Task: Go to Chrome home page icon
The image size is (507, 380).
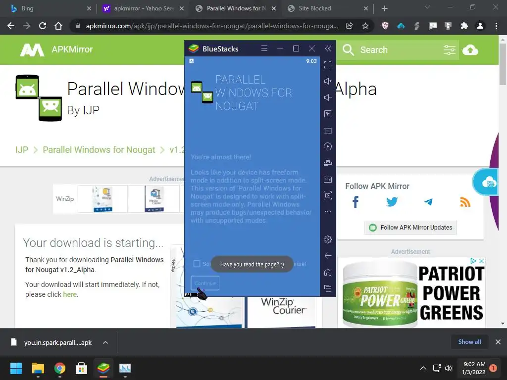Action: (x=58, y=26)
